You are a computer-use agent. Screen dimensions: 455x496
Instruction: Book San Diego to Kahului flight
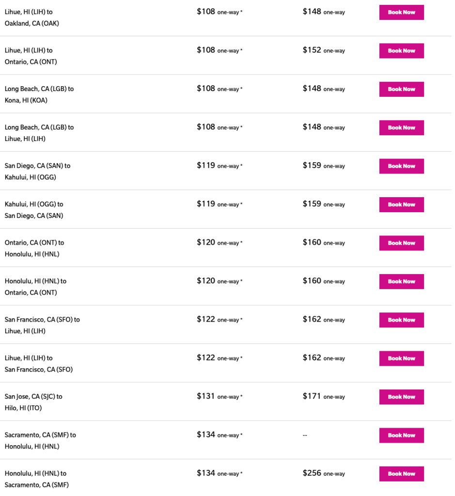click(401, 166)
